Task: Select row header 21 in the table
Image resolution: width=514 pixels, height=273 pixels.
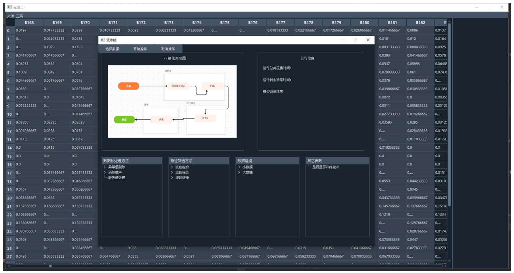Action: click(x=10, y=206)
